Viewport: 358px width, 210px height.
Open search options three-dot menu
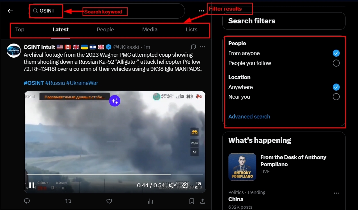click(201, 11)
